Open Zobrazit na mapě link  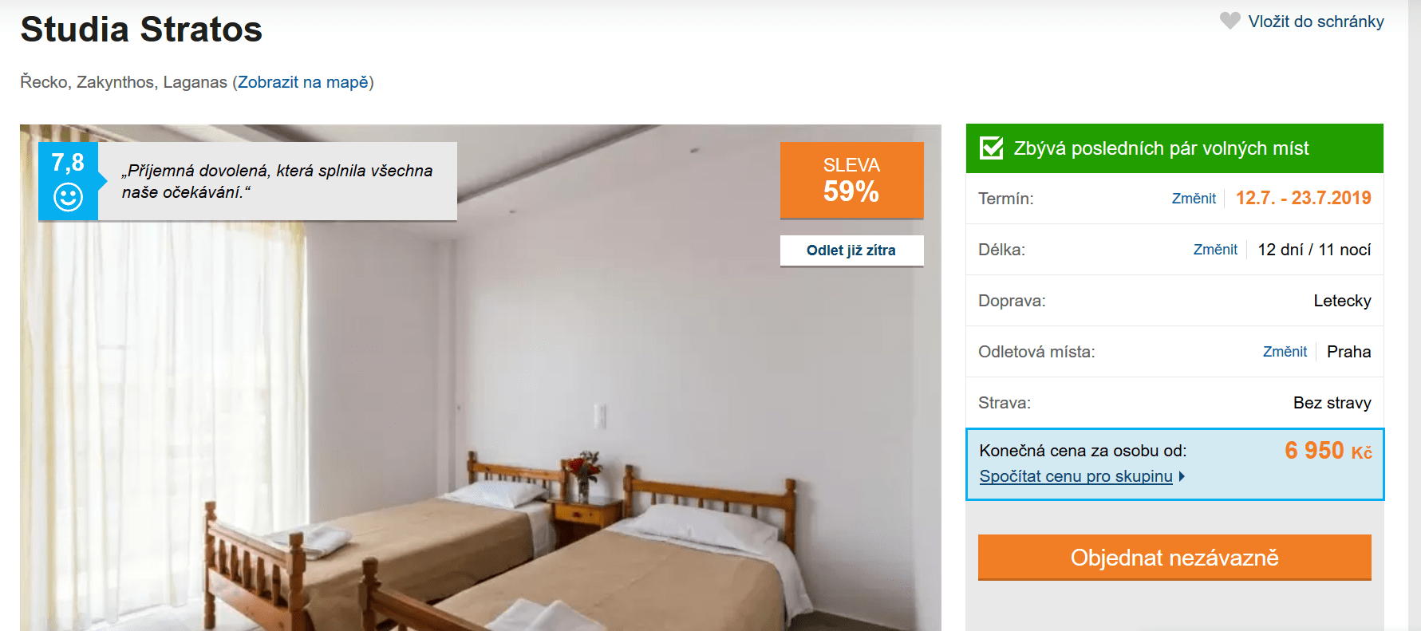(x=303, y=82)
